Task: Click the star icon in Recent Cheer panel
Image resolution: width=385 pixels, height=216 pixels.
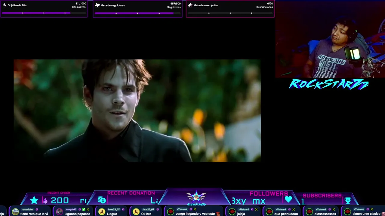Action: coord(34,200)
